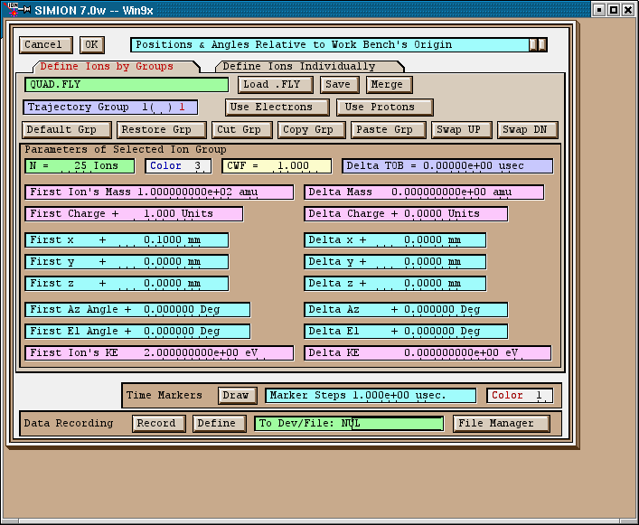639x525 pixels.
Task: Click the horizontal scrollbar at window bottom
Action: [319, 521]
